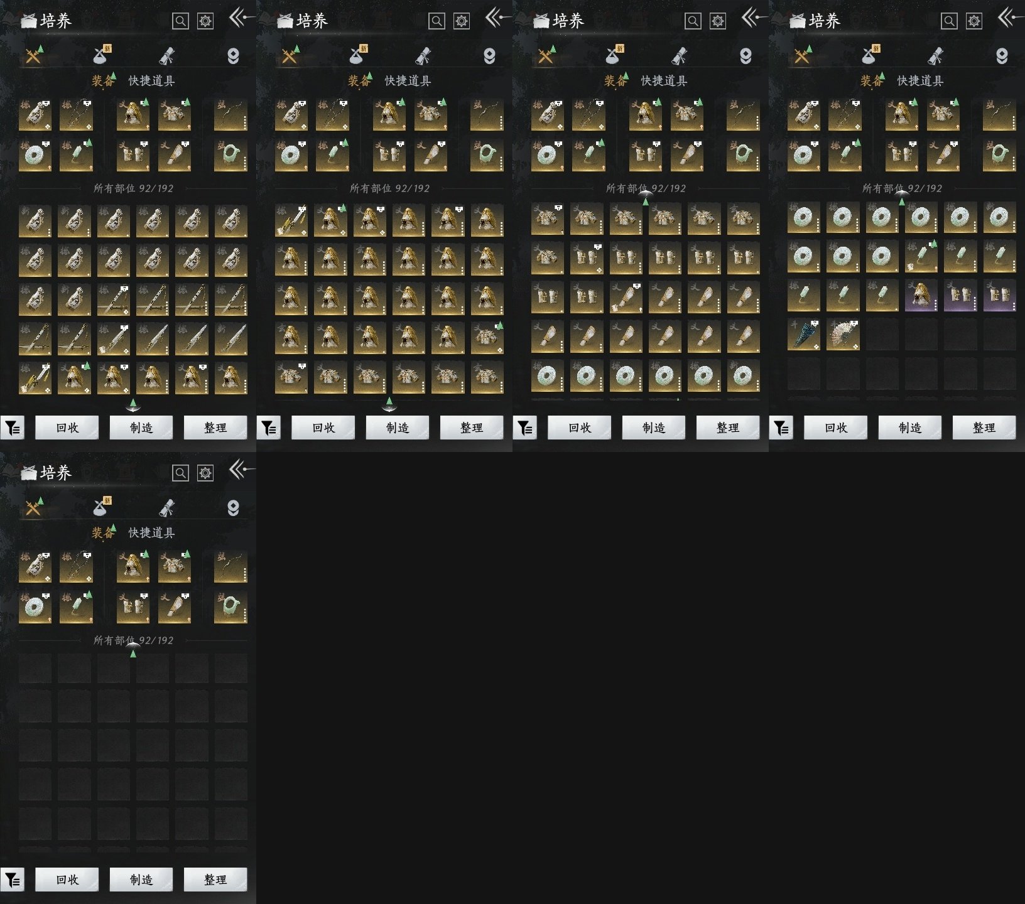The image size is (1025, 904).
Task: Open the filter icon in the third top-row panel
Action: point(525,428)
